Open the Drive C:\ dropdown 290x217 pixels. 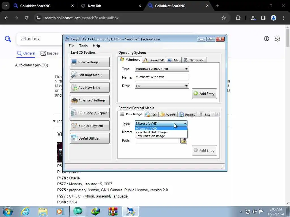pos(162,86)
